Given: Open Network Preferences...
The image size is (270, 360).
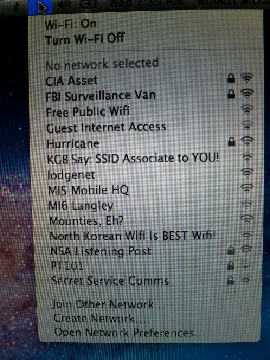Looking at the screenshot, I should [x=129, y=333].
